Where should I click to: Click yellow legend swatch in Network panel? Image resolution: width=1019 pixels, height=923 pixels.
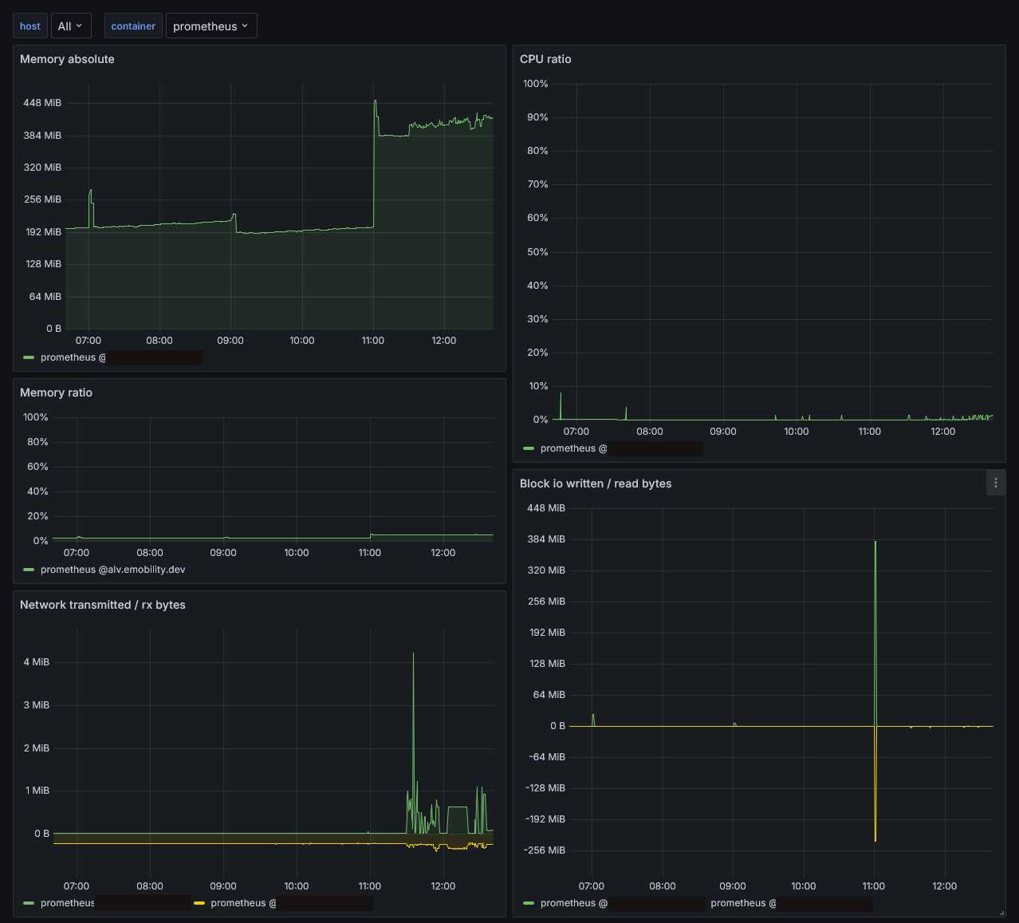click(x=199, y=903)
